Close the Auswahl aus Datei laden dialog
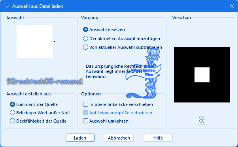 (x=231, y=6)
